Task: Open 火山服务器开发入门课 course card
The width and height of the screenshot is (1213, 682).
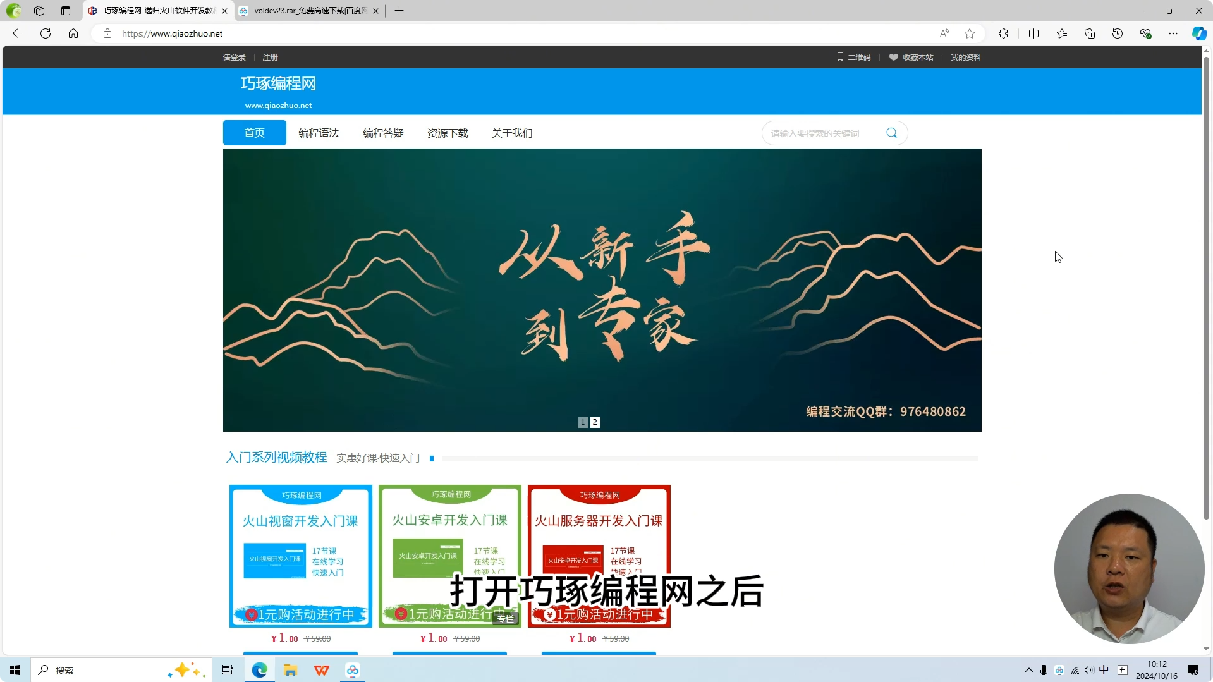Action: pos(599,556)
